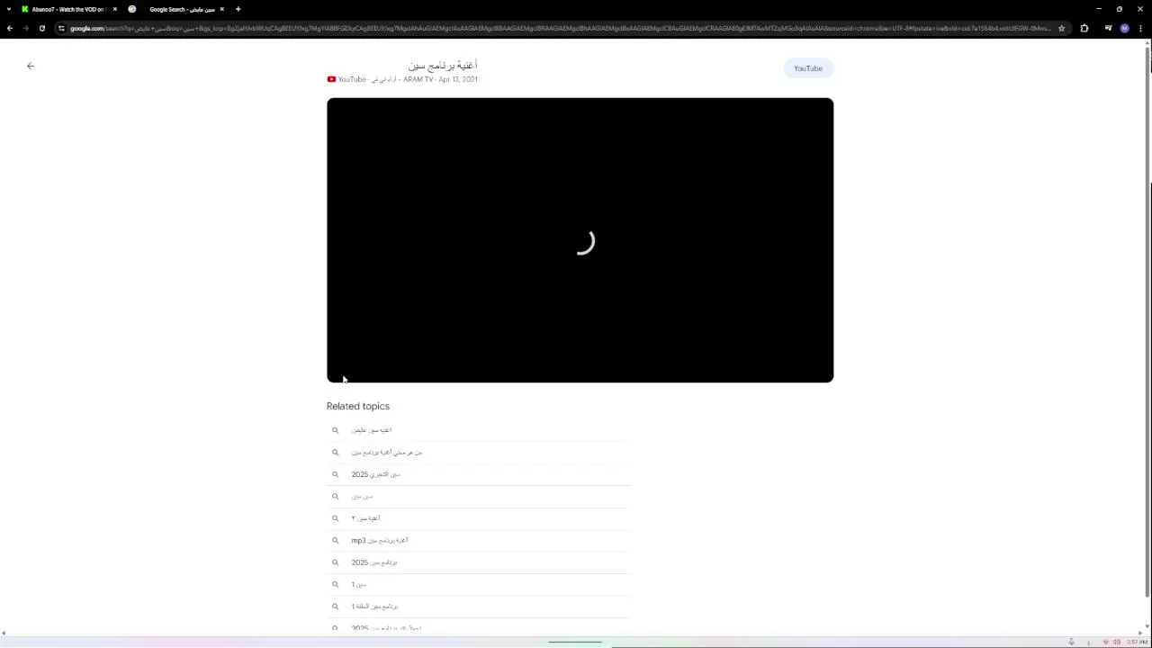Viewport: 1152px width, 648px height.
Task: Open site information icon in address bar
Action: tap(61, 28)
